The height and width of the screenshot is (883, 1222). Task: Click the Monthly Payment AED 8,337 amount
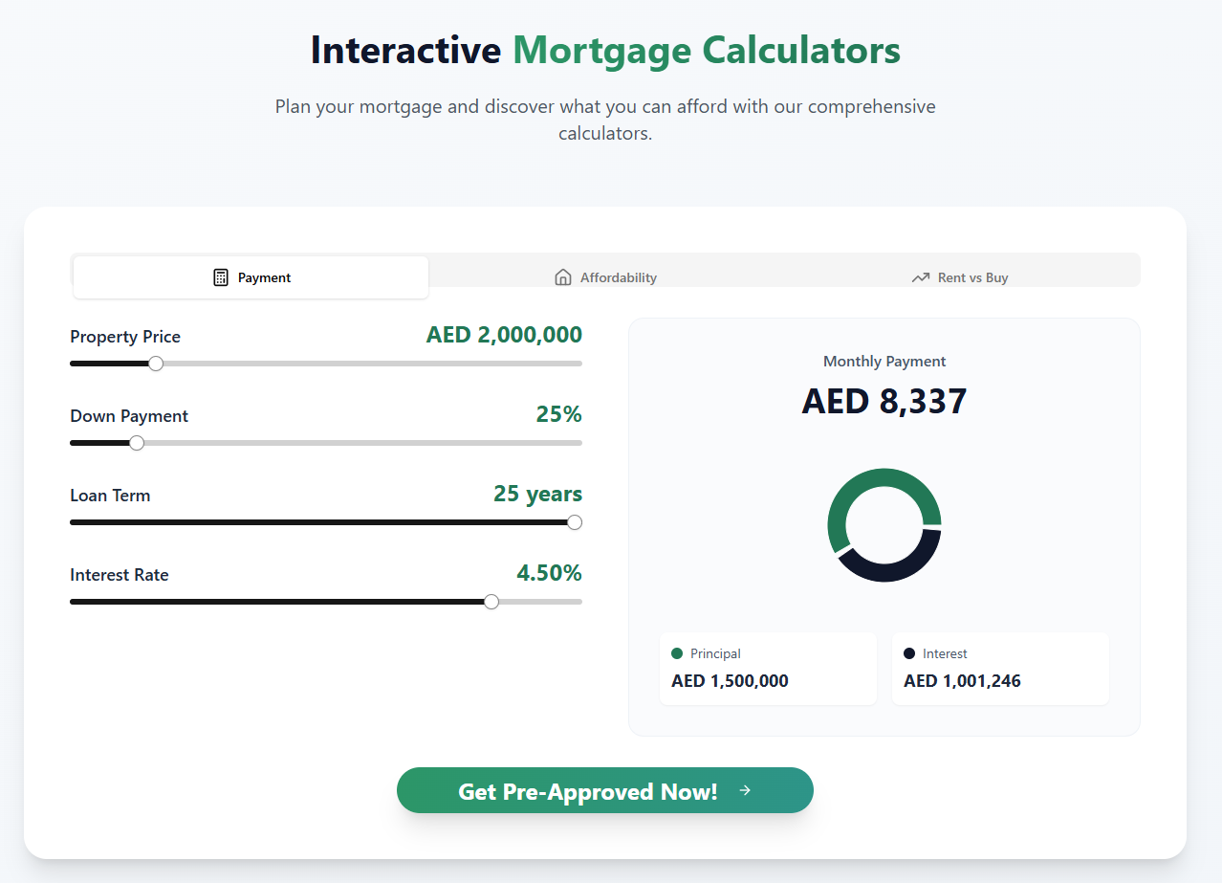884,401
